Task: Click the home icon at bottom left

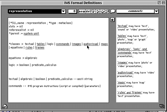Action: click(4, 106)
